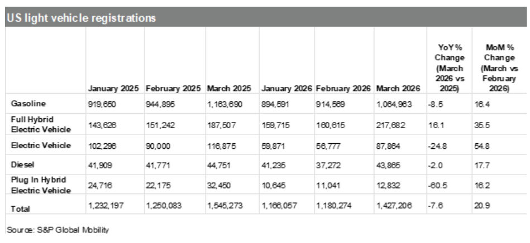
Task: Click the March 2025 column header
Action: pos(229,89)
